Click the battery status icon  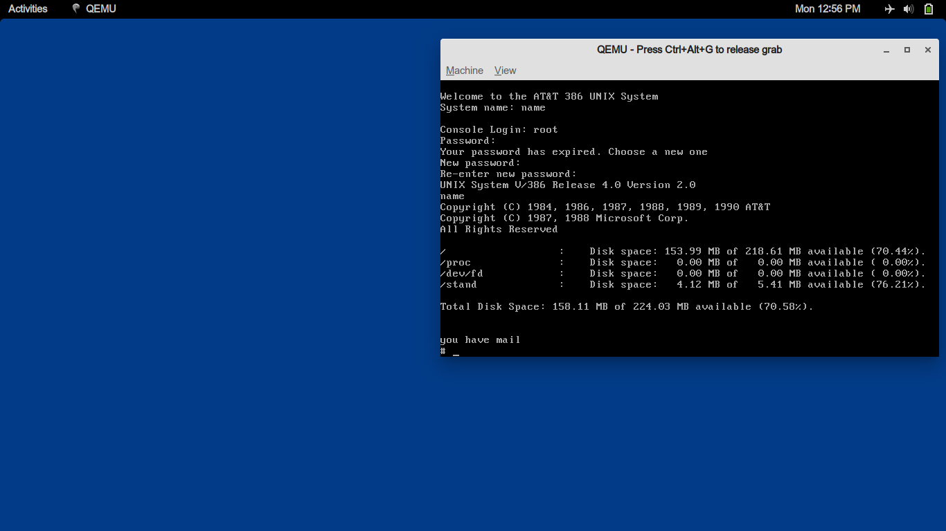tap(929, 9)
